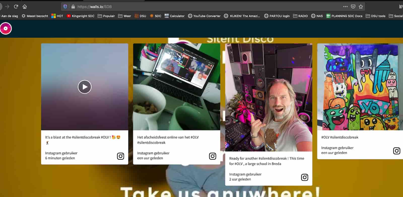Open the selfie photo with speakers wall

click(x=268, y=97)
